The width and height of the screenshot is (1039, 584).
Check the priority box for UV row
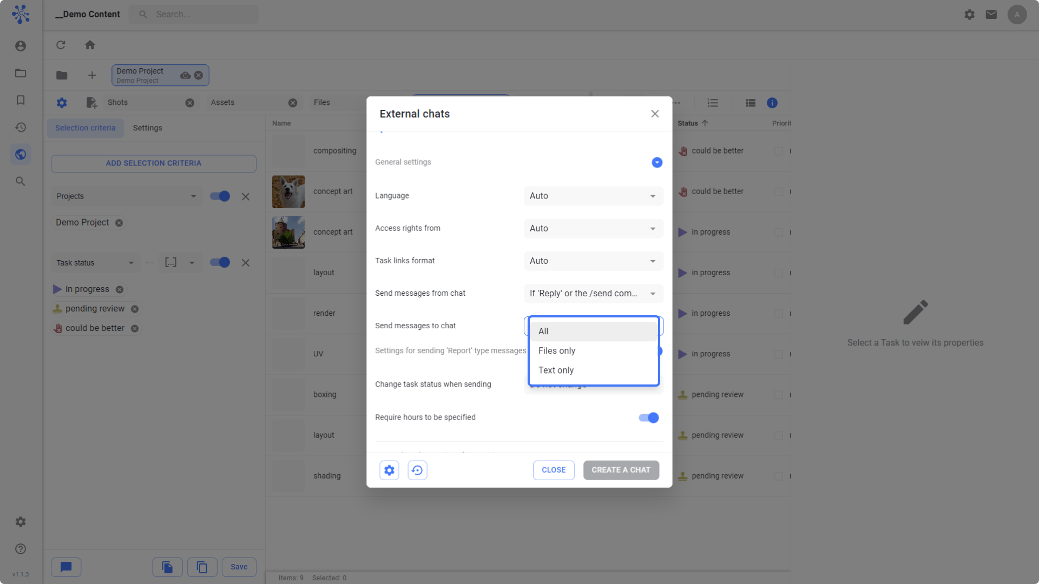778,354
